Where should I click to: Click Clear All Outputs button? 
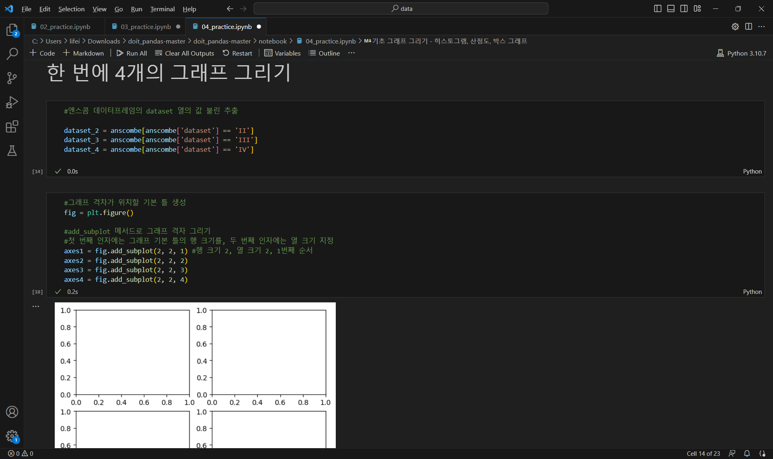(185, 53)
